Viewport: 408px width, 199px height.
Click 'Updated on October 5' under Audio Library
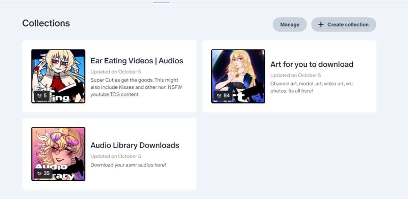coord(116,156)
